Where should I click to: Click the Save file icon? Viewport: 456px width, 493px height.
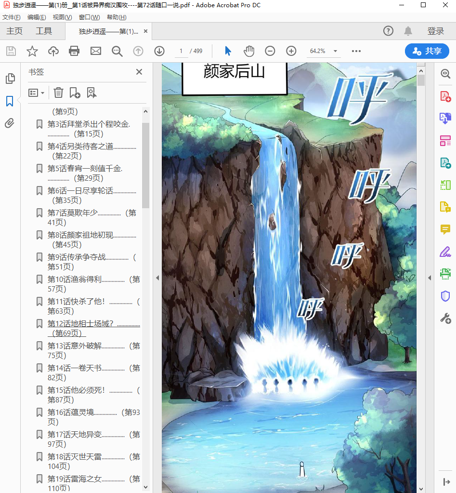11,51
